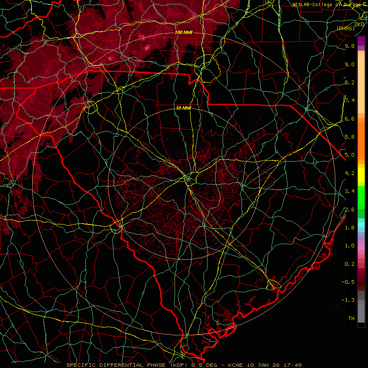Click the 4.2 value on the color scale
The image size is (368, 368).
(350, 173)
